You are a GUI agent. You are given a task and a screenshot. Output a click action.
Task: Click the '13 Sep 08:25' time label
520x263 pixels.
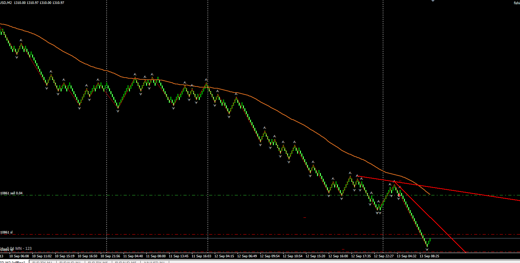coord(430,256)
